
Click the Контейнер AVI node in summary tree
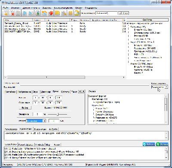pos(99,99)
